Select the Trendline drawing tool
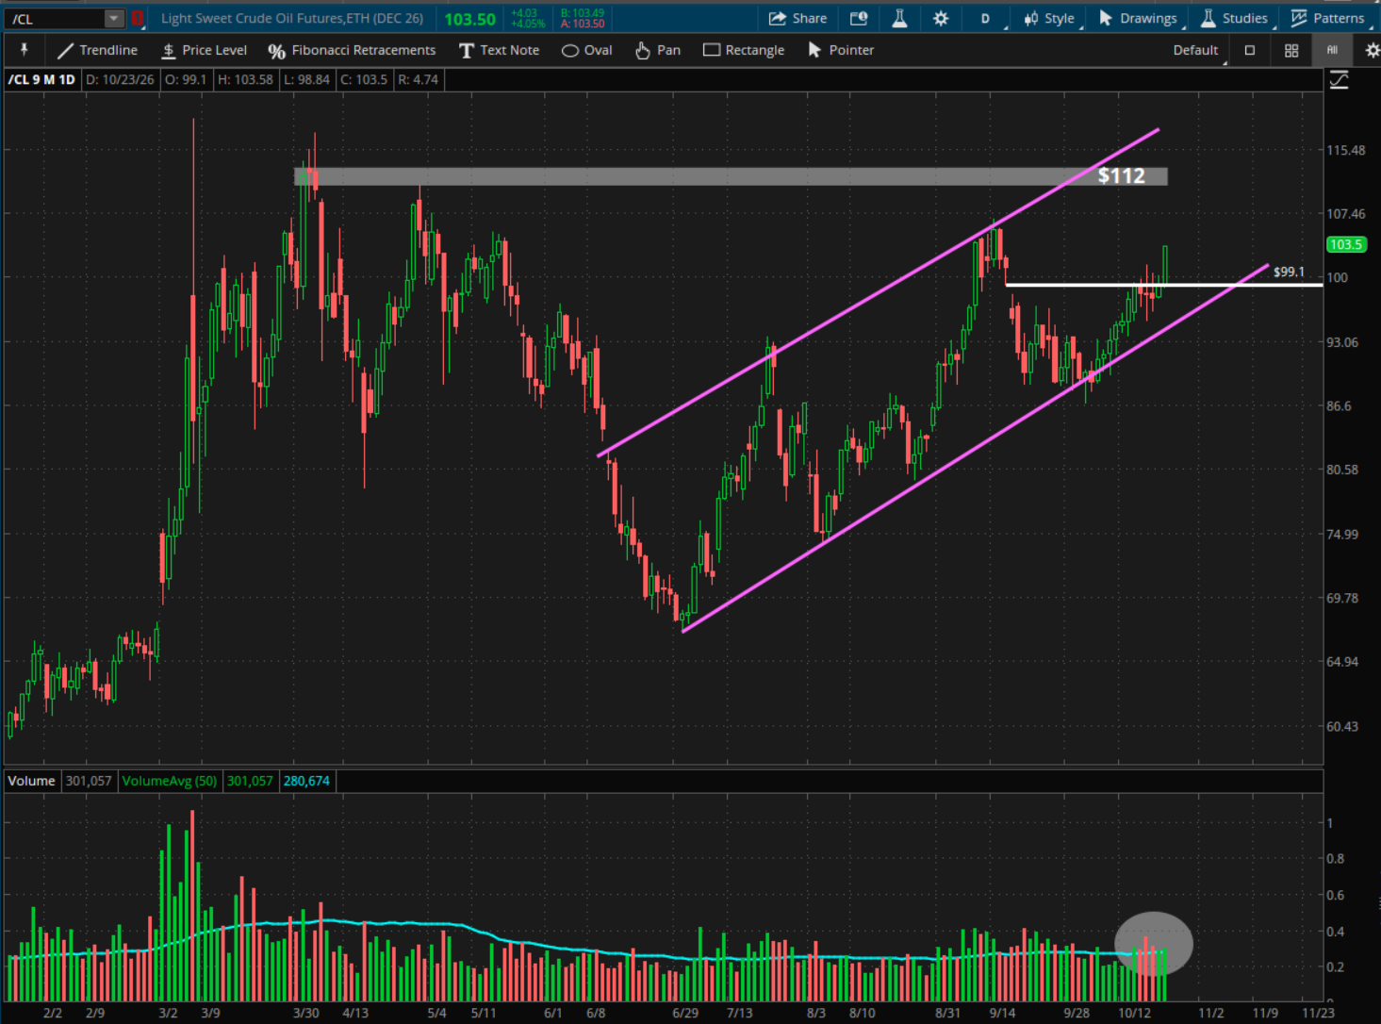 click(x=97, y=50)
